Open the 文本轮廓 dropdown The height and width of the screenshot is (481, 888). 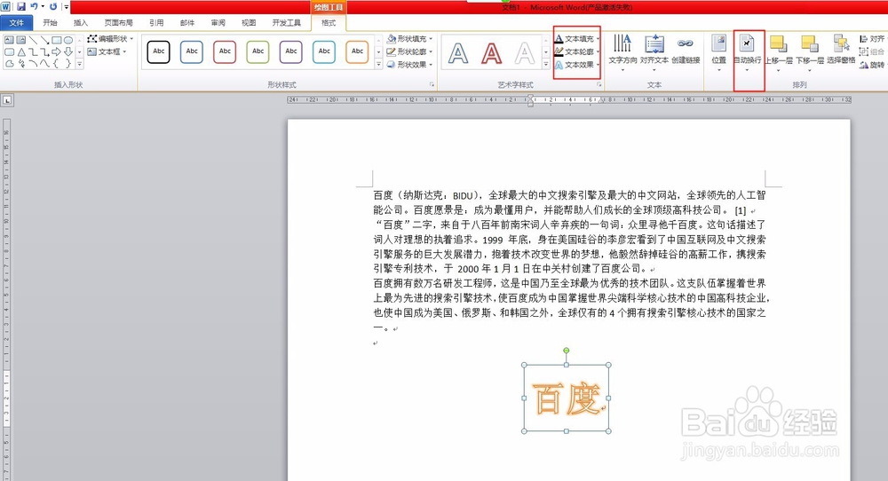click(x=577, y=51)
